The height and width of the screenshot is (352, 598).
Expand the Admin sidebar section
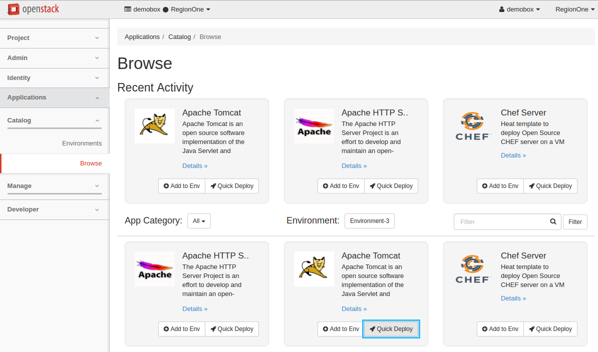(54, 58)
